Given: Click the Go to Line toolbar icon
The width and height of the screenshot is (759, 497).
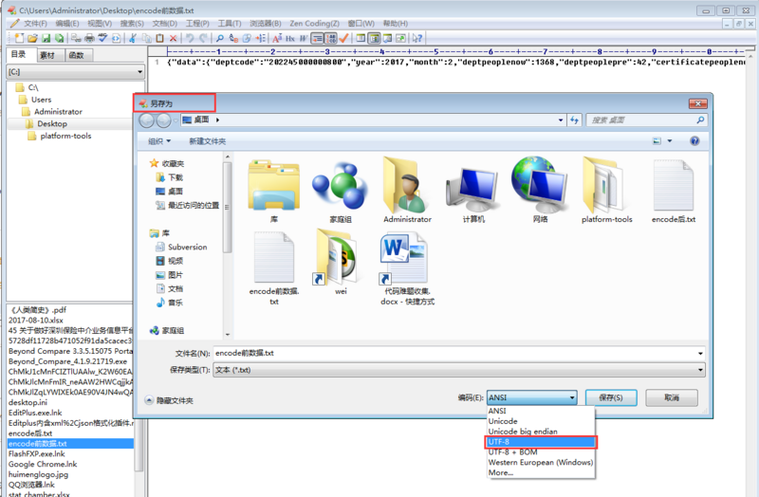Looking at the screenshot, I should pyautogui.click(x=260, y=38).
